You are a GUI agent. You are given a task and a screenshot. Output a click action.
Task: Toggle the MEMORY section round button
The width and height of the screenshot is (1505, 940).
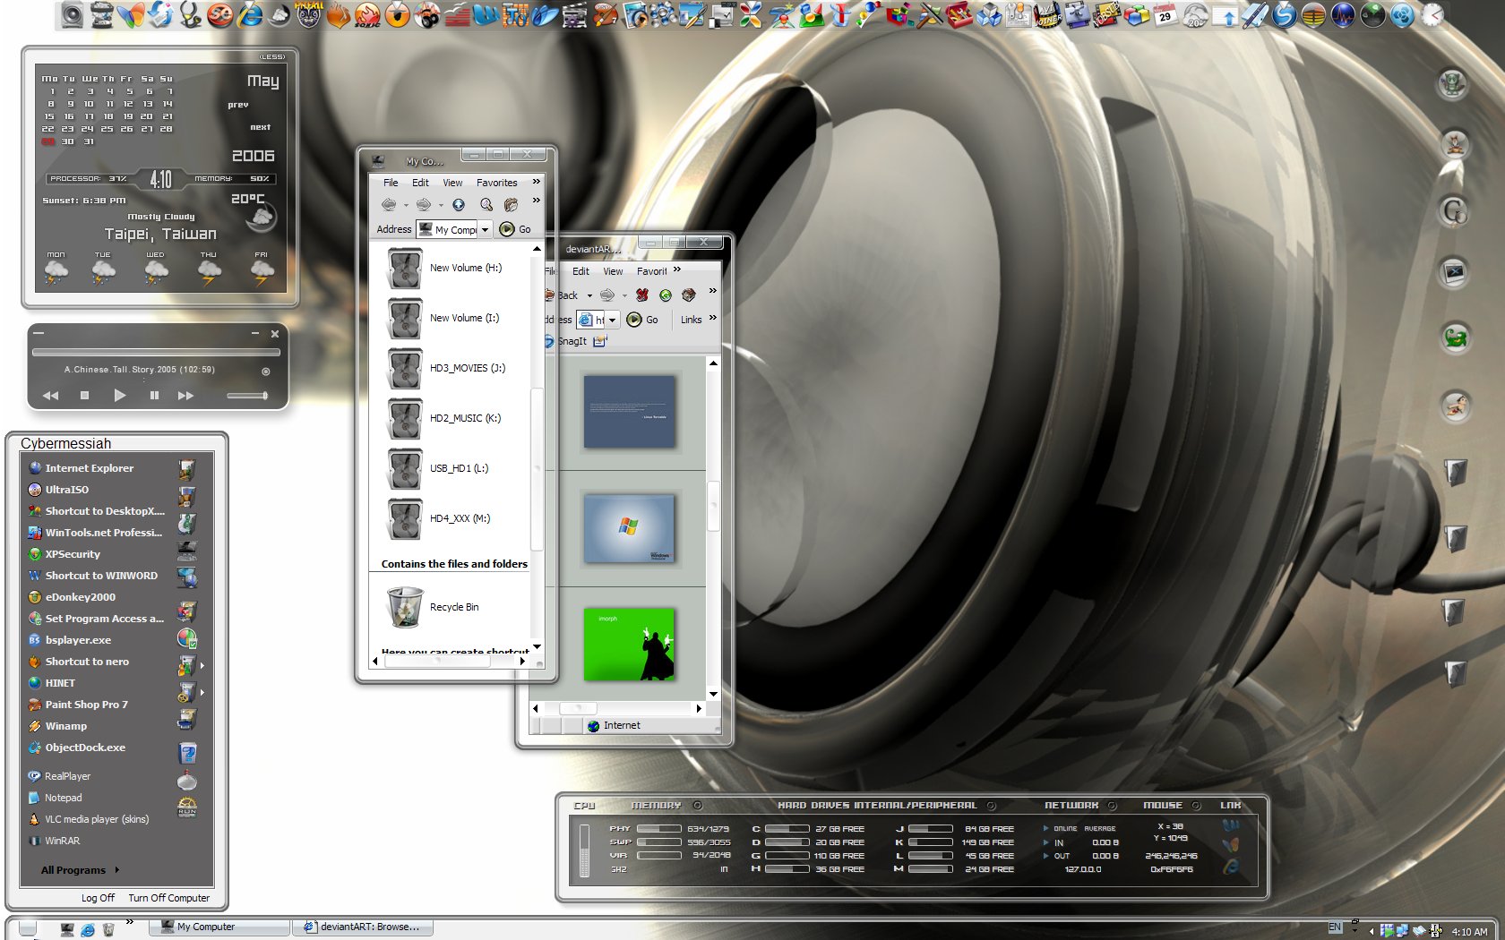[698, 806]
